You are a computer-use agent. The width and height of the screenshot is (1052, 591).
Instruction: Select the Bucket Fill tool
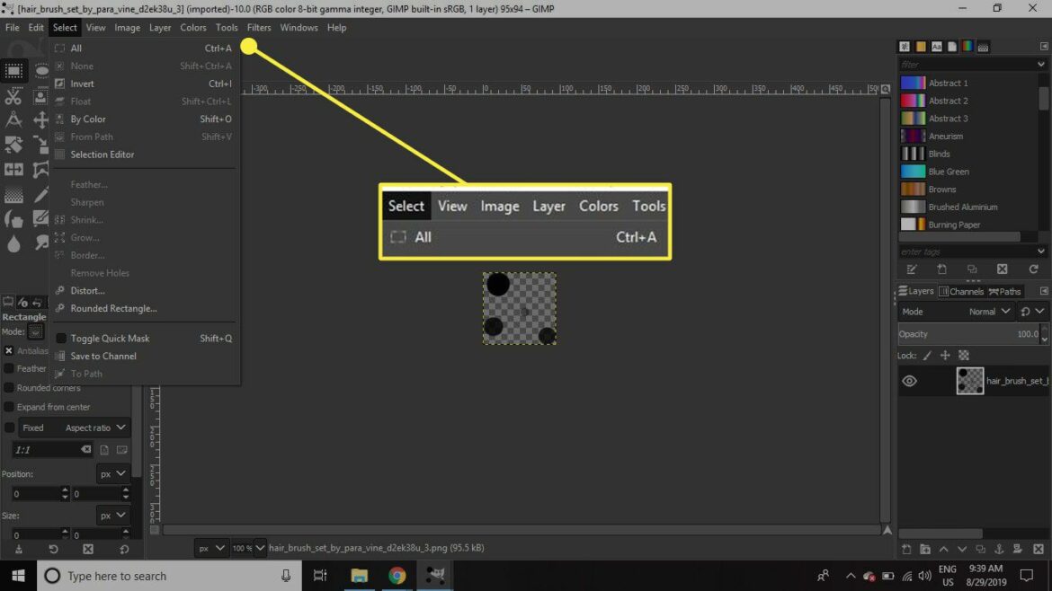[x=13, y=219]
